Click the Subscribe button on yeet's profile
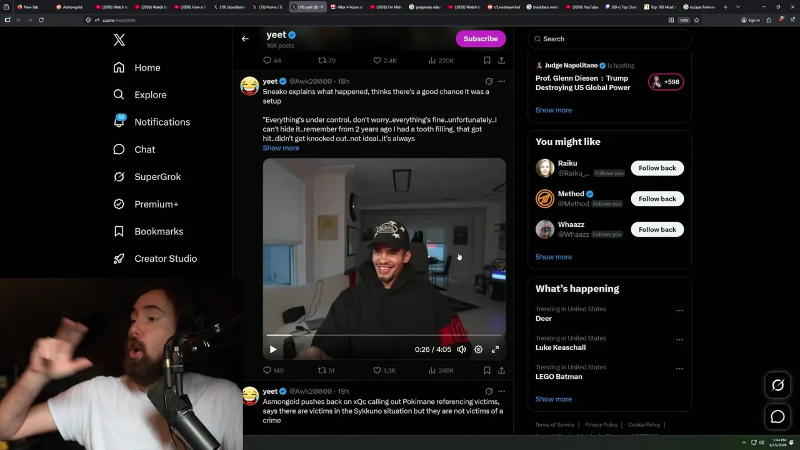 coord(481,39)
